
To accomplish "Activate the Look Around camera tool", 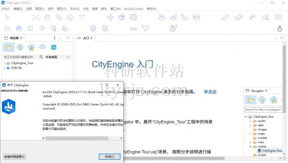I will [82, 17].
